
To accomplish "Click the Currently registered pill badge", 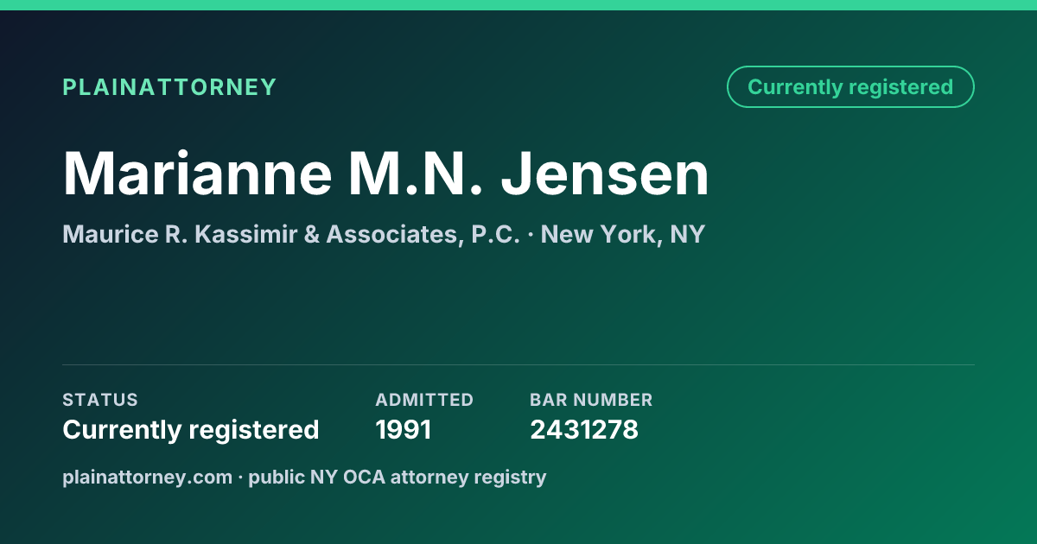I will click(x=850, y=87).
